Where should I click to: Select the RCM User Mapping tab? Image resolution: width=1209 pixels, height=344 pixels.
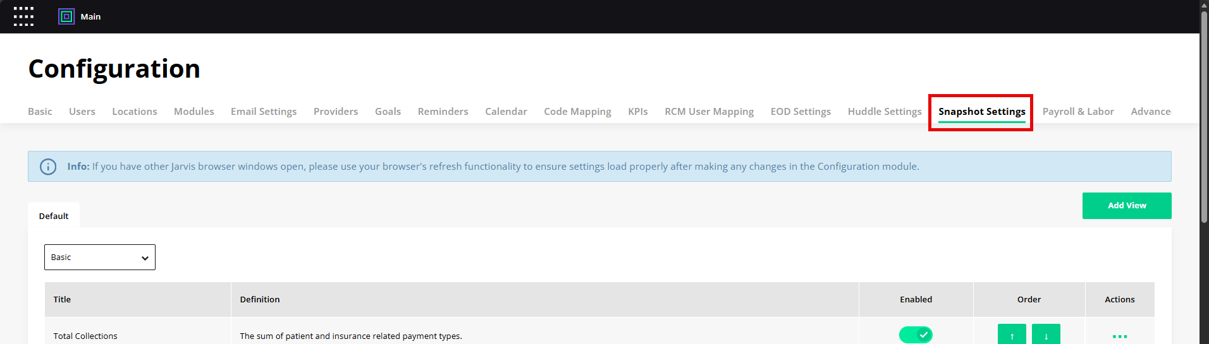click(x=709, y=112)
